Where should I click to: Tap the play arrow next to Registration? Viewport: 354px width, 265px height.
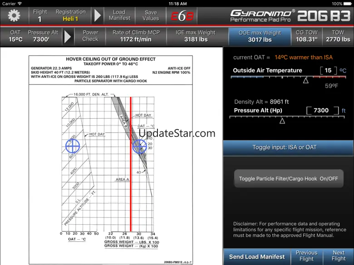click(98, 15)
